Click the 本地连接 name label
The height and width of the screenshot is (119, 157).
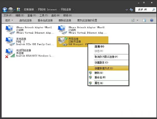click(x=21, y=39)
